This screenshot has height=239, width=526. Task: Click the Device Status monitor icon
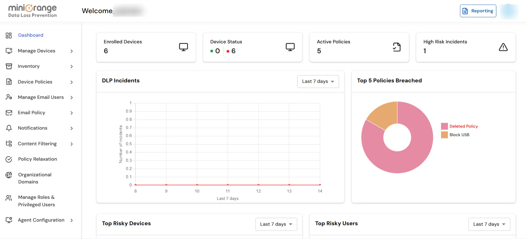tap(290, 47)
